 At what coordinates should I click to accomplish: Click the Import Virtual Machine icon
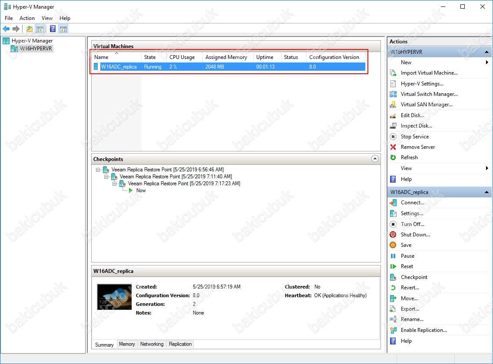coord(393,73)
